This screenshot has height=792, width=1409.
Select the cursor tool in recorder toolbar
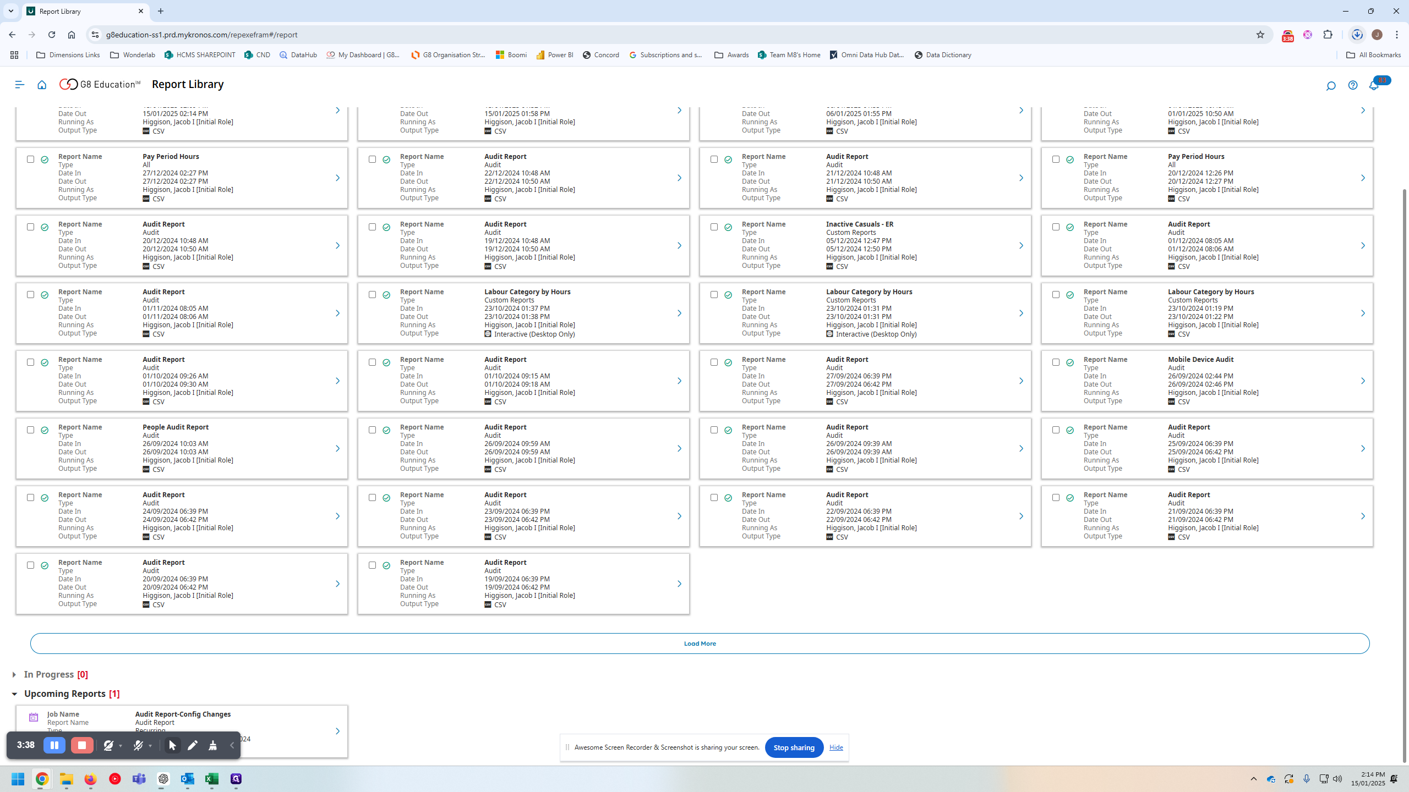tap(172, 745)
